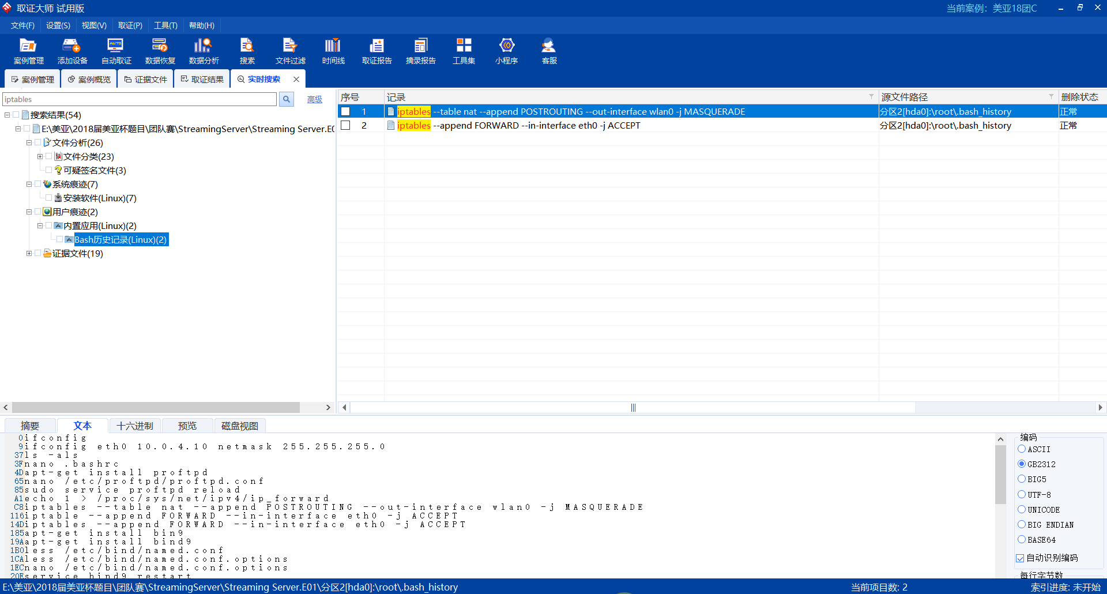Open the 取证结果 tab

click(x=202, y=79)
